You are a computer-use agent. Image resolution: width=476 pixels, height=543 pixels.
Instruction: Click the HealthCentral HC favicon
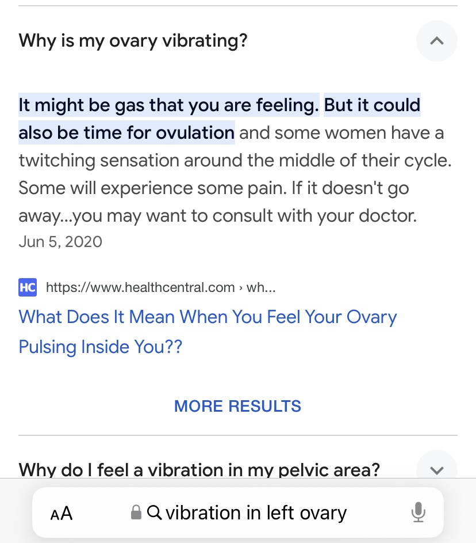tap(28, 287)
